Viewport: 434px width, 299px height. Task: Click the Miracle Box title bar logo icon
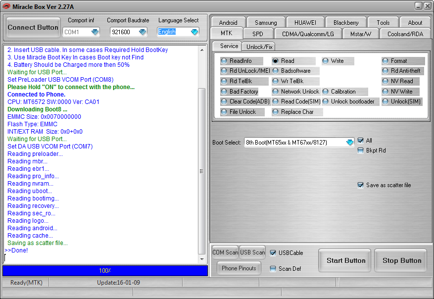point(6,6)
